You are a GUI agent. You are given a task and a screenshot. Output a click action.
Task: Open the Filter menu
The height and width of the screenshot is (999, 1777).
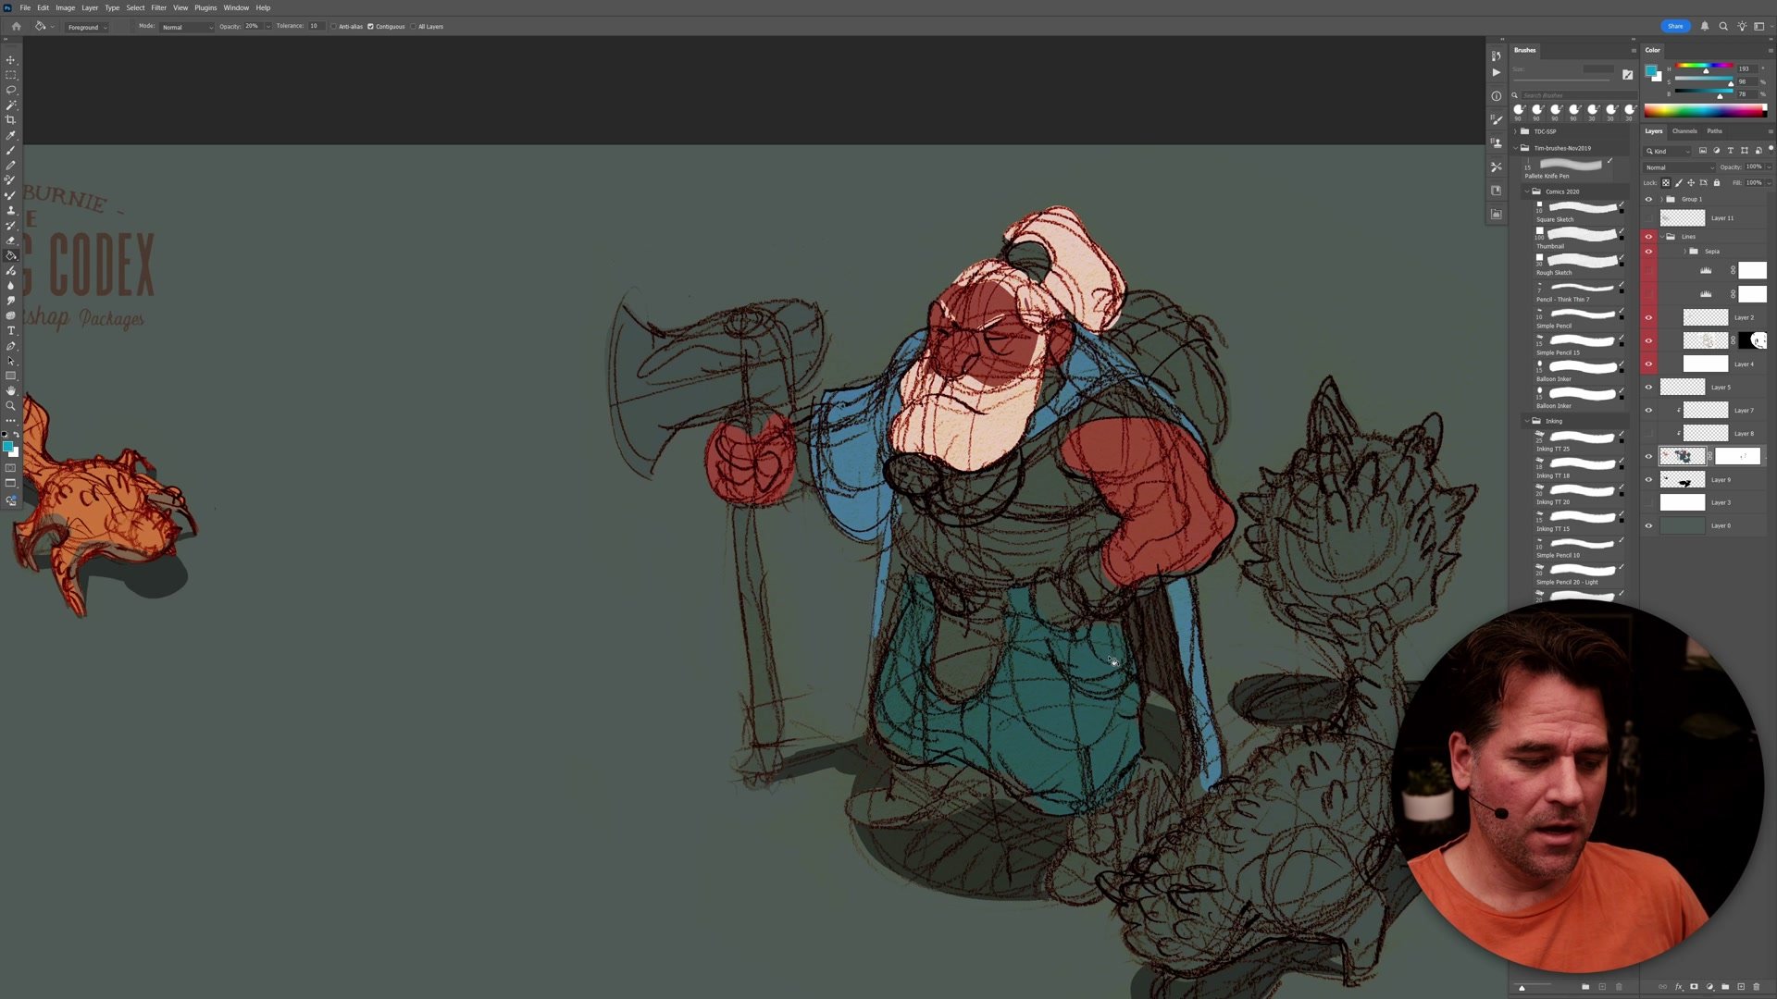pos(158,7)
